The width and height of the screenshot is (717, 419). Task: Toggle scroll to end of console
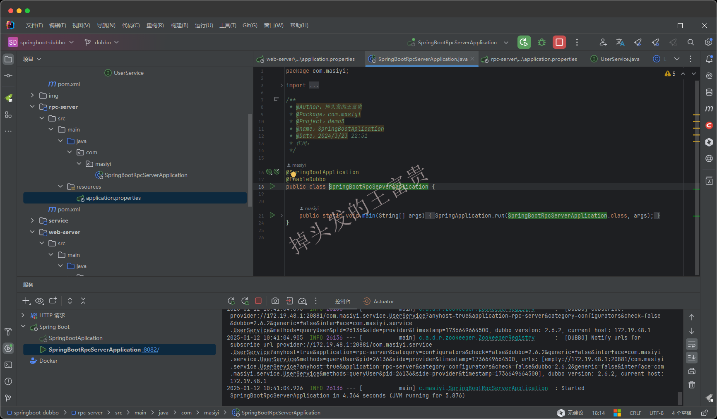(692, 357)
